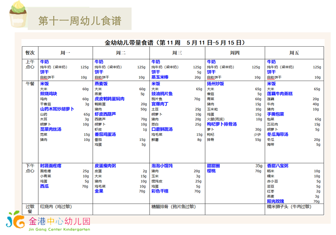Click the dish name 扬州炒饭

click(x=215, y=84)
